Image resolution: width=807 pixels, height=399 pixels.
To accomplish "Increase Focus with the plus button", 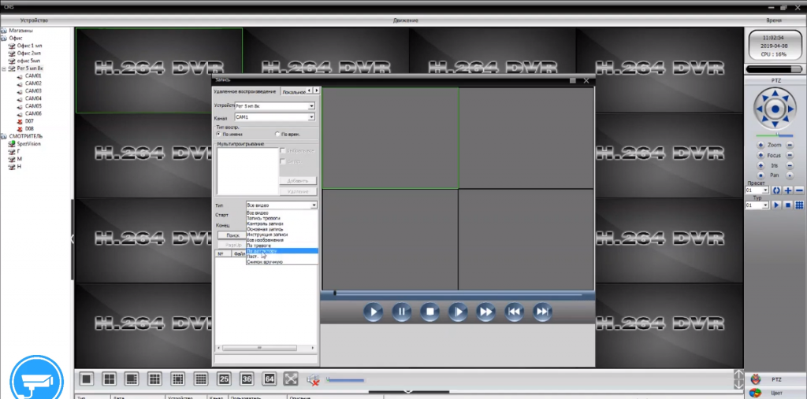I will tap(761, 155).
